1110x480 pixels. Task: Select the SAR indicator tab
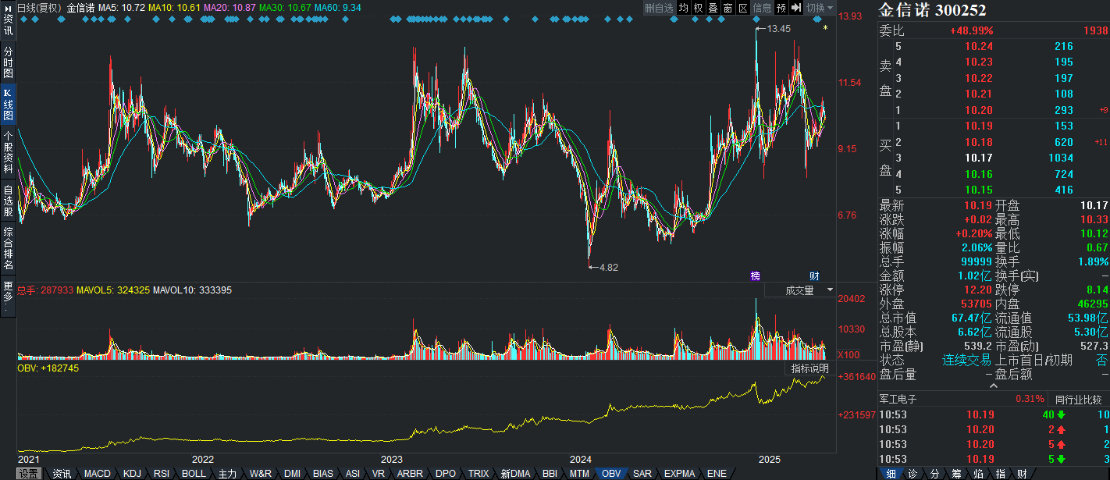point(642,474)
